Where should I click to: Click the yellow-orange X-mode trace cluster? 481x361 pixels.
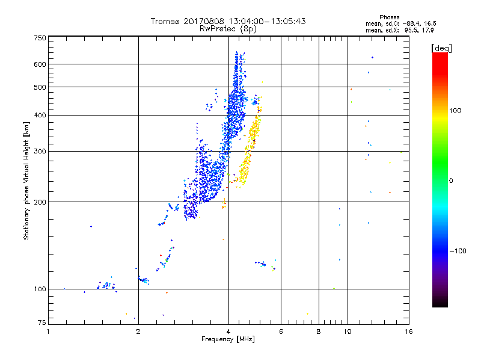(x=249, y=147)
